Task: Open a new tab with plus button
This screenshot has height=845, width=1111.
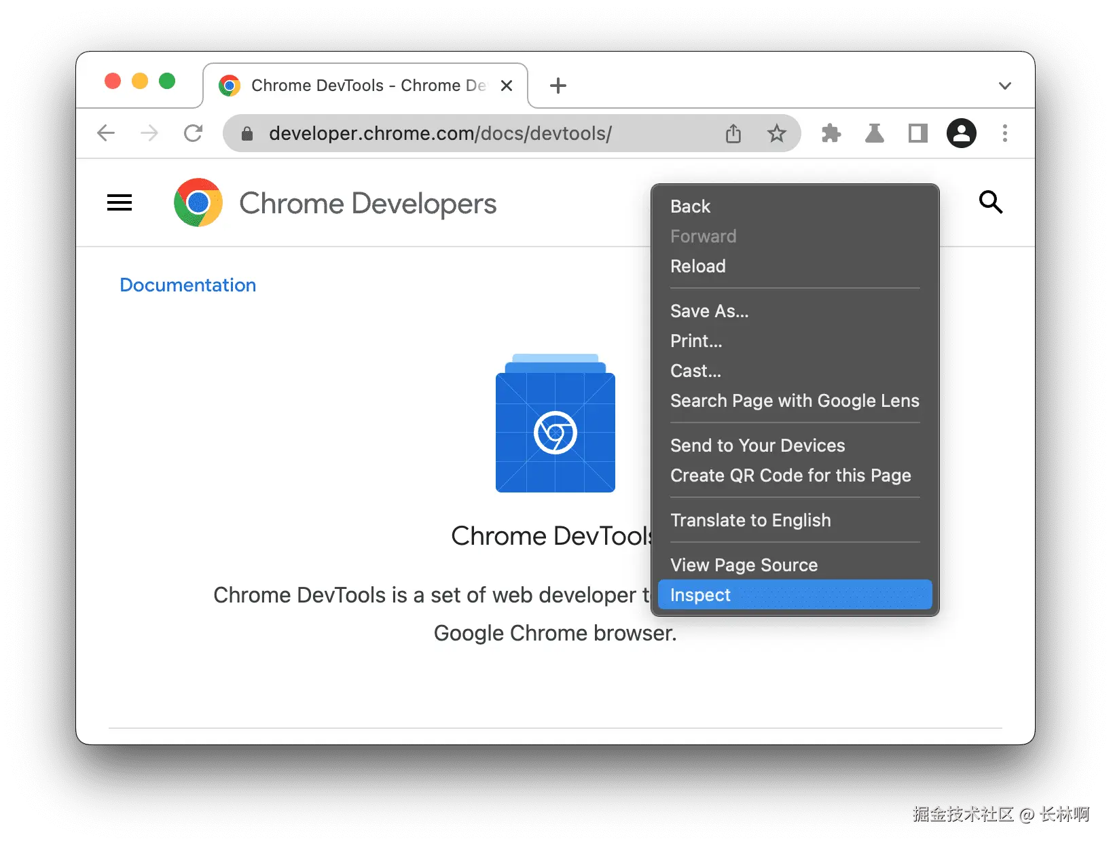Action: coord(558,86)
